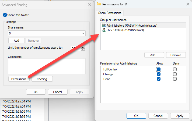
Task: Click the Rick Strahl user icon
Action: [x=104, y=30]
